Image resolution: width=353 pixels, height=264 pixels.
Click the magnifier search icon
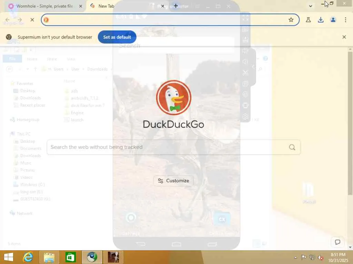[292, 147]
